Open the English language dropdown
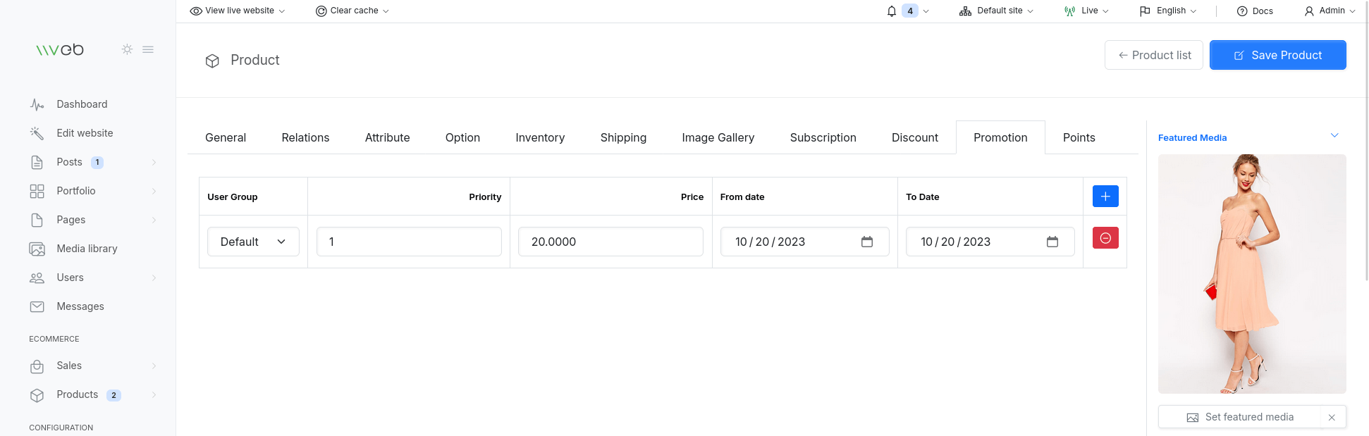 pos(1168,11)
